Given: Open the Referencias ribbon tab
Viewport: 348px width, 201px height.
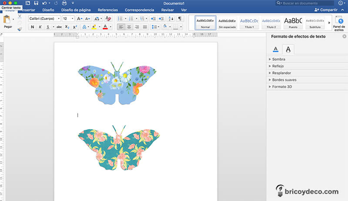Looking at the screenshot, I should click(x=107, y=10).
